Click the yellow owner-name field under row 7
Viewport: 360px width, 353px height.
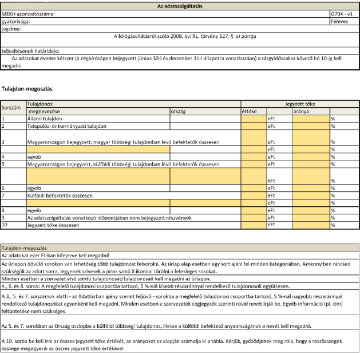point(98,203)
